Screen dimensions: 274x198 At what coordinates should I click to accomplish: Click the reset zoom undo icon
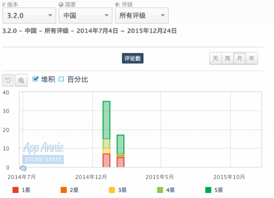tap(8, 80)
